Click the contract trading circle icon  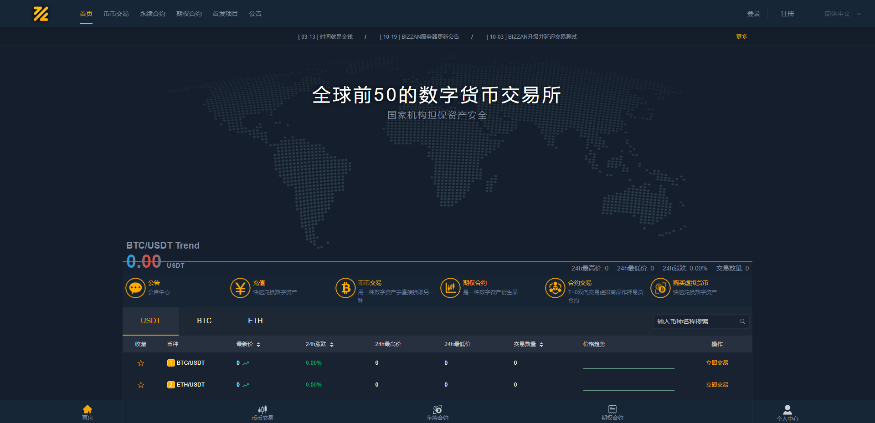(555, 288)
